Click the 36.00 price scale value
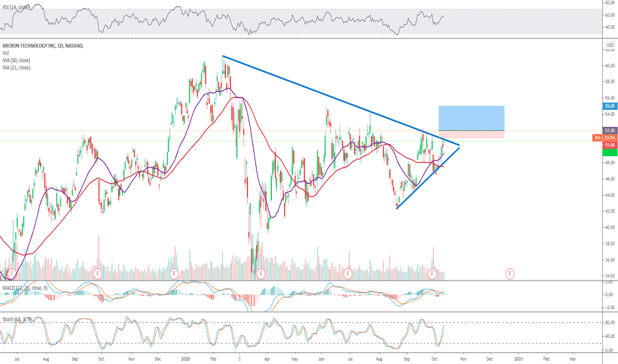This screenshot has width=618, height=364. [610, 259]
